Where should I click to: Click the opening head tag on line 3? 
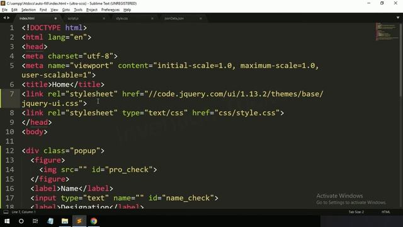35,47
